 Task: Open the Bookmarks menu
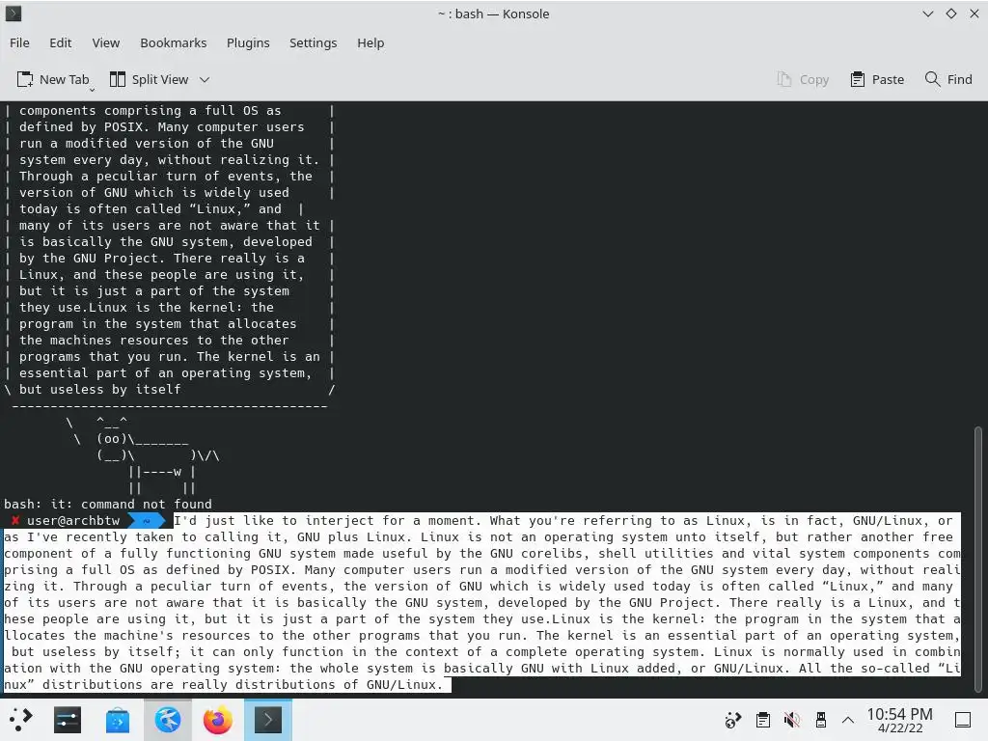(174, 42)
